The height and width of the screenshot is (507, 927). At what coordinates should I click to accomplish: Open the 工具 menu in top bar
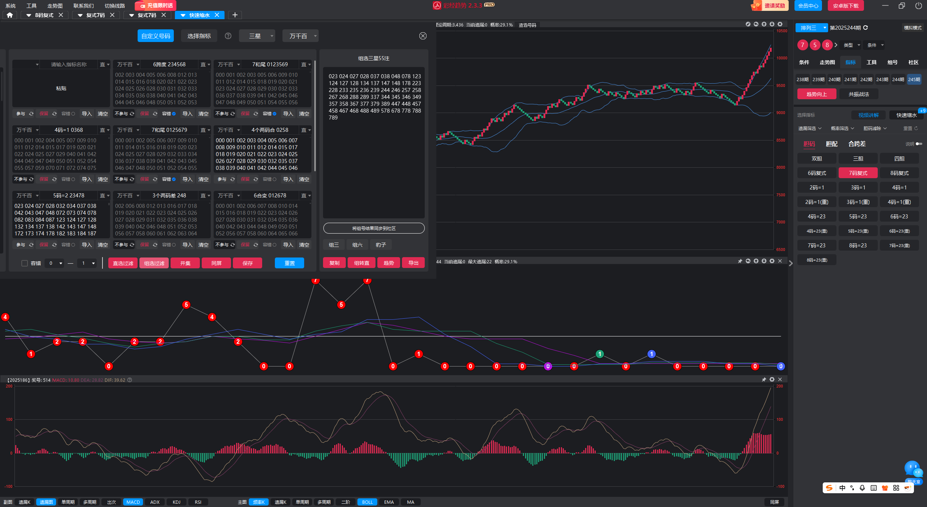coord(32,6)
